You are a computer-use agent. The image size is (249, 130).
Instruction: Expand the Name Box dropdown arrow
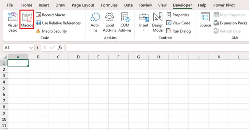click(31, 48)
